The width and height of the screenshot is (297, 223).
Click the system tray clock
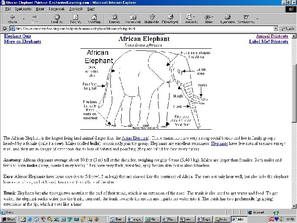click(x=290, y=219)
